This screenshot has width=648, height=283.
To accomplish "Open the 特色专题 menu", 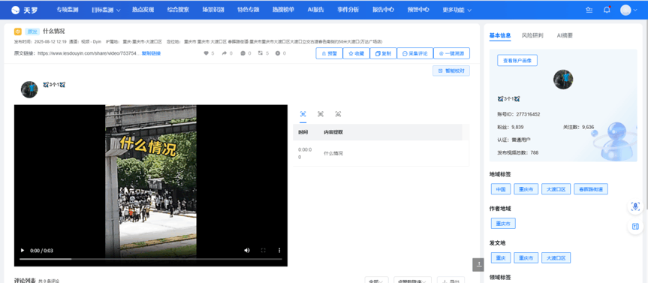I will tap(249, 10).
